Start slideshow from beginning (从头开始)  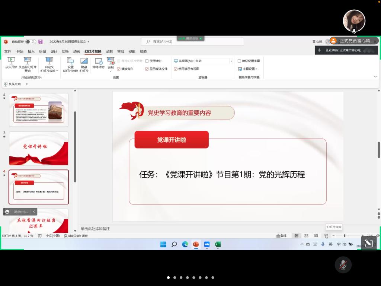pos(11,63)
